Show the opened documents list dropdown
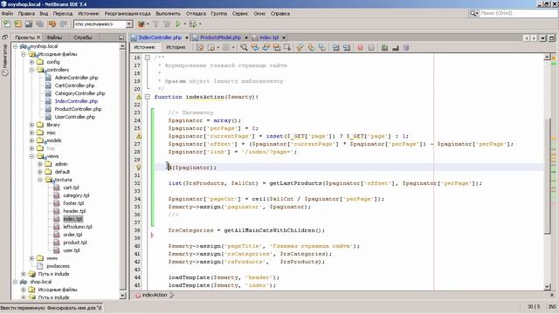 coord(542,38)
